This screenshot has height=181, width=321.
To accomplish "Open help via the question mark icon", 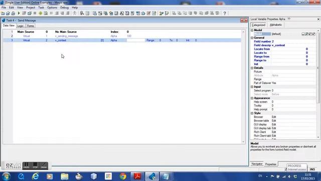I will coord(225,13).
